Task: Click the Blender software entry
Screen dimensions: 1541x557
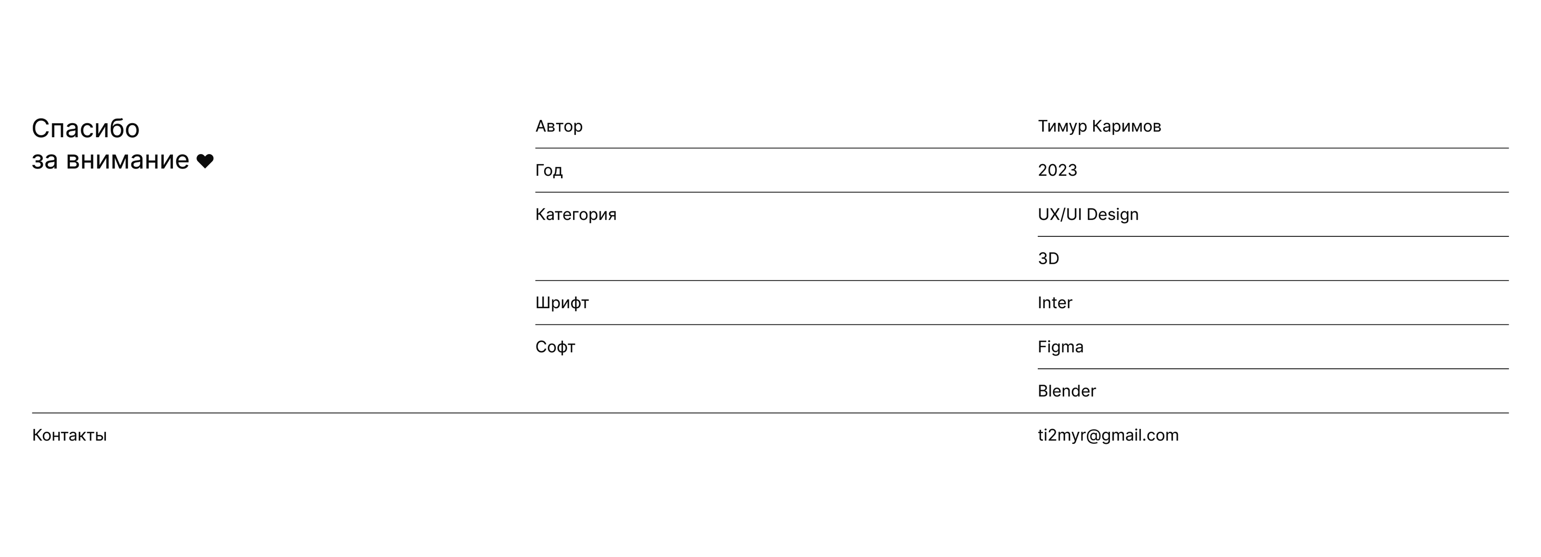Action: point(1067,391)
